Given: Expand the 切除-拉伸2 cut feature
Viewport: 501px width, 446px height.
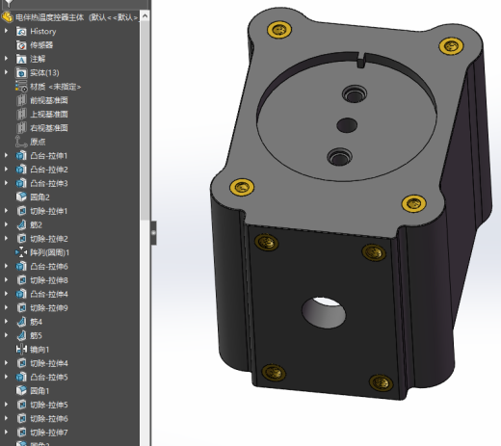Looking at the screenshot, I should 6,239.
